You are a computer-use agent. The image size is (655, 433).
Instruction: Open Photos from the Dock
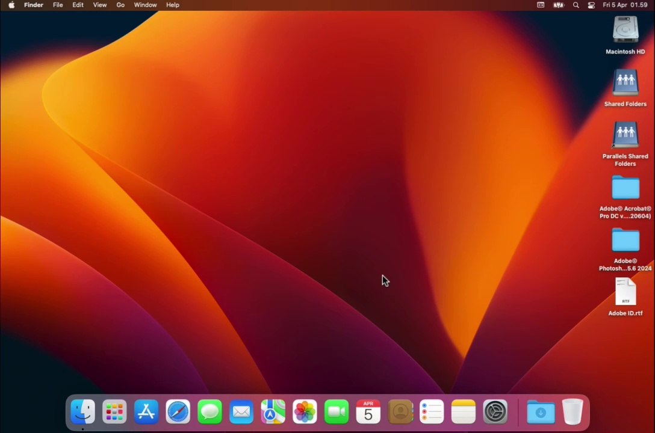[x=305, y=412]
